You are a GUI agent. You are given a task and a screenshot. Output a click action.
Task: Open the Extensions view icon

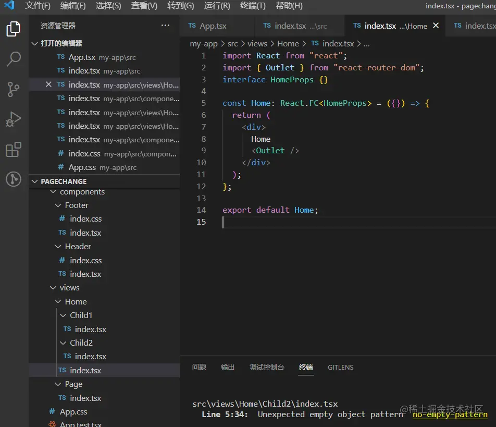click(14, 150)
